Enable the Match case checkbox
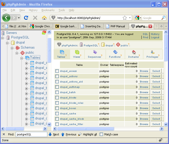 (x=101, y=134)
